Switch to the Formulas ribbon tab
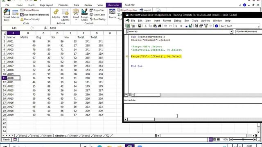Viewport: 262px width, 147px height. (63, 5)
